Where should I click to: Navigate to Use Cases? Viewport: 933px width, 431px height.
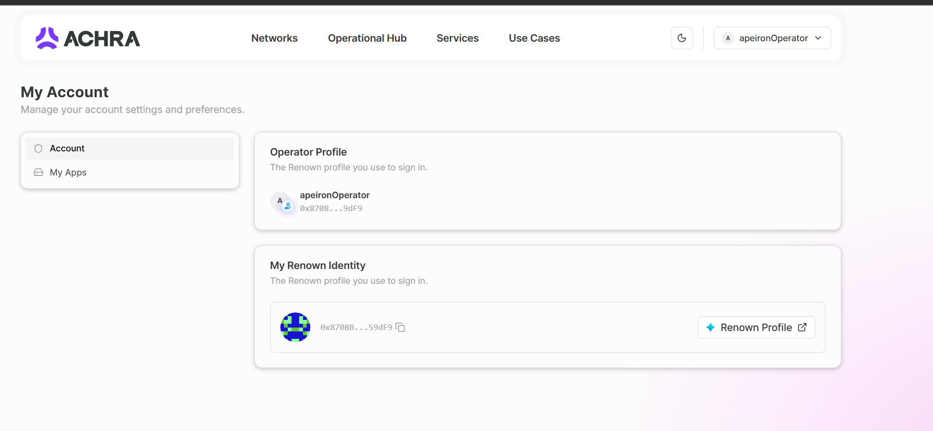534,38
